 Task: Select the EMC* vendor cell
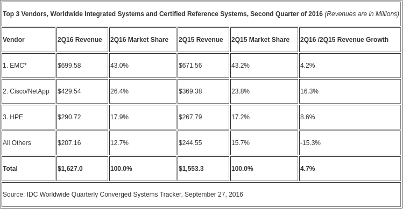pyautogui.click(x=29, y=66)
